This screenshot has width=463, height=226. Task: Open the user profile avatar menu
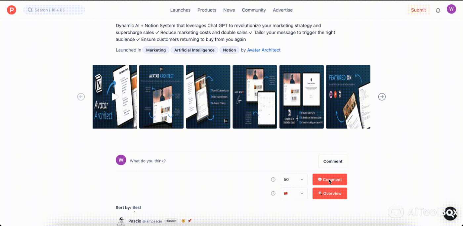point(451,9)
